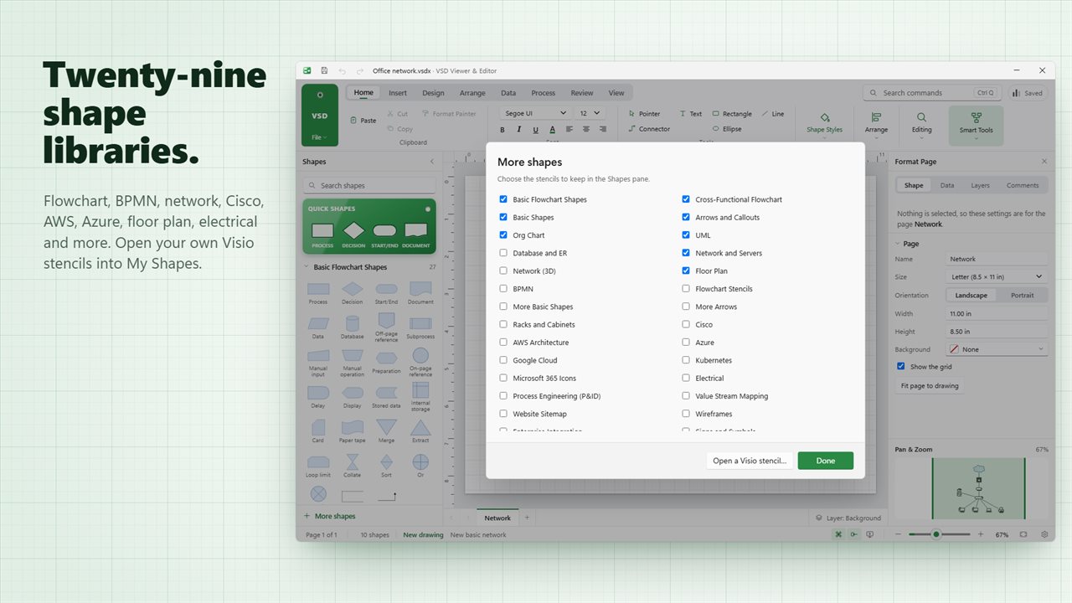Viewport: 1072px width, 603px height.
Task: Click the zoom-in plus icon in status bar
Action: 981,534
